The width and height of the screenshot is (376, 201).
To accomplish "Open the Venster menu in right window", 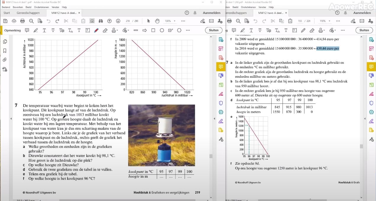I will [262, 7].
